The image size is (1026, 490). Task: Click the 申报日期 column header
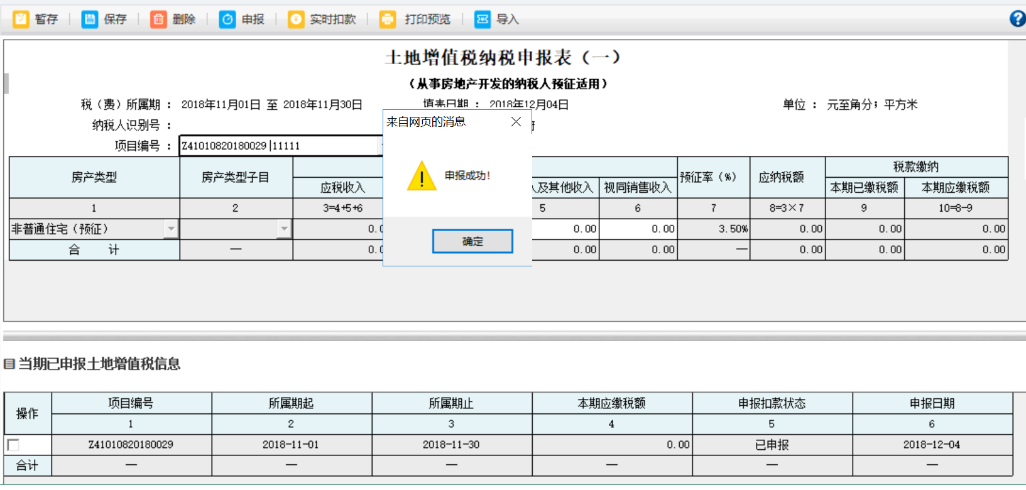932,403
